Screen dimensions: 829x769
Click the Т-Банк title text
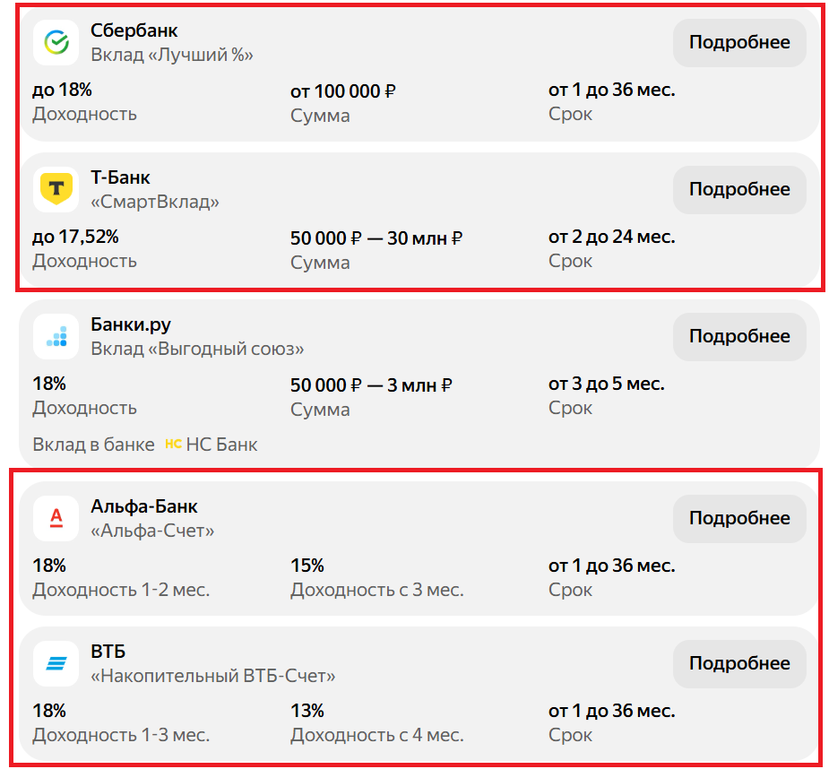[120, 178]
